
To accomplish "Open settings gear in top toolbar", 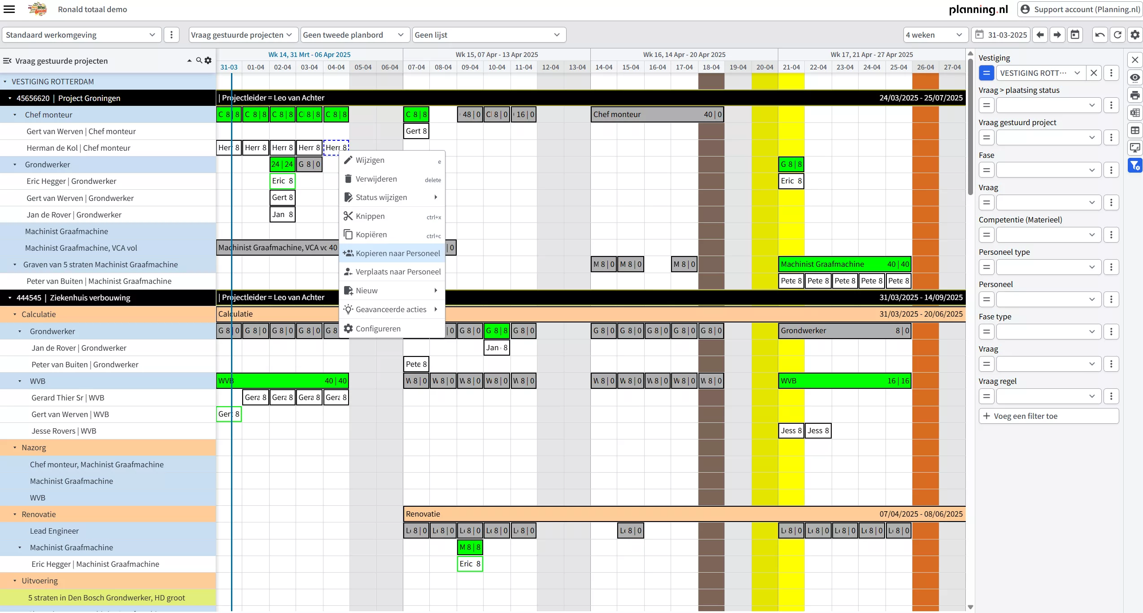I will coord(1135,35).
